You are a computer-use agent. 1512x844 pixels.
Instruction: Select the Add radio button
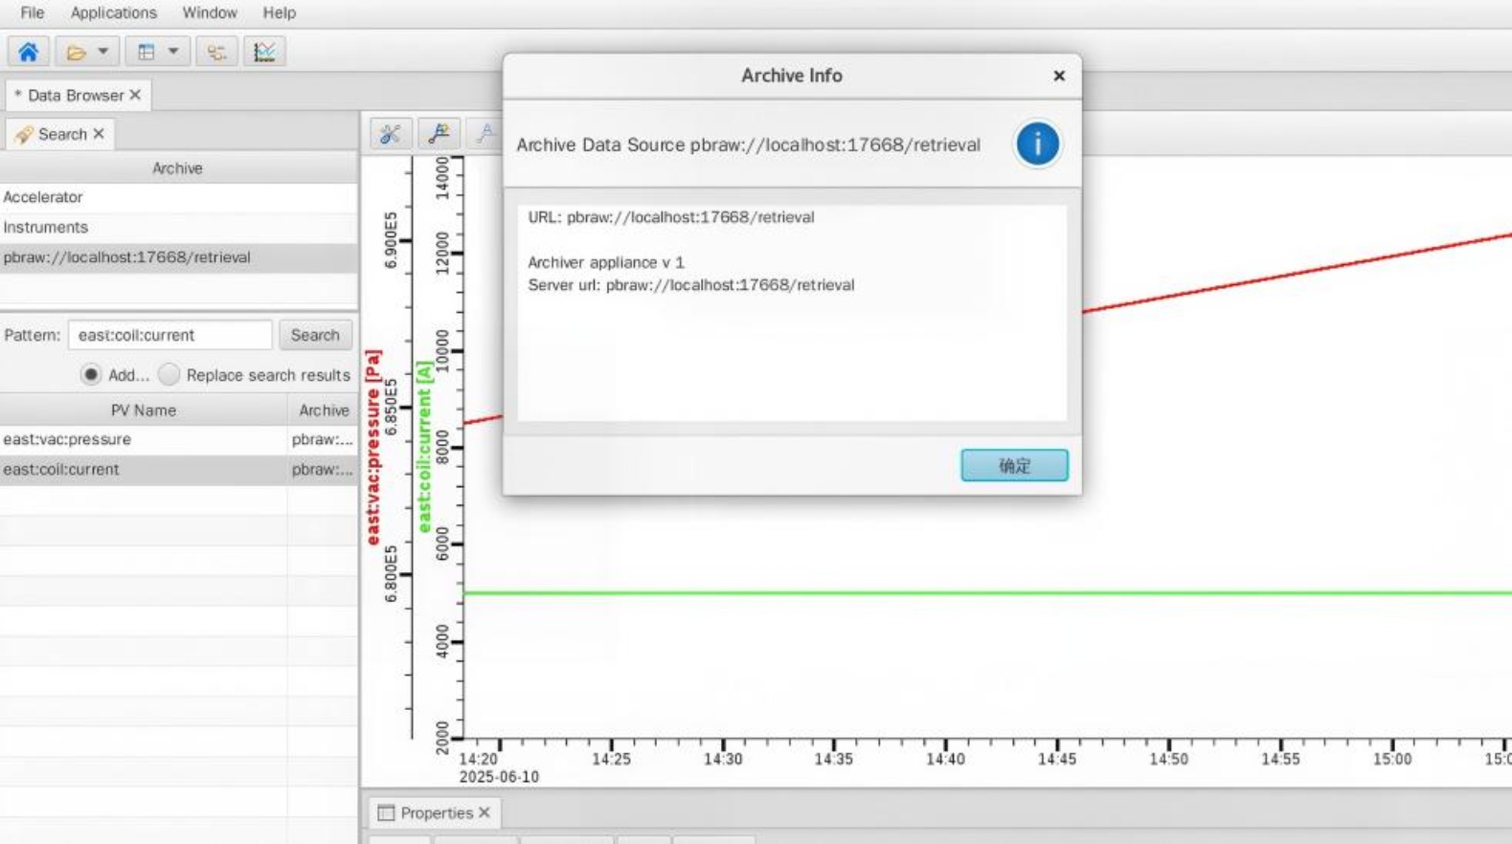tap(91, 375)
